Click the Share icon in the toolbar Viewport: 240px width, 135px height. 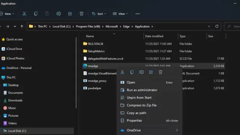pyautogui.click(x=70, y=14)
